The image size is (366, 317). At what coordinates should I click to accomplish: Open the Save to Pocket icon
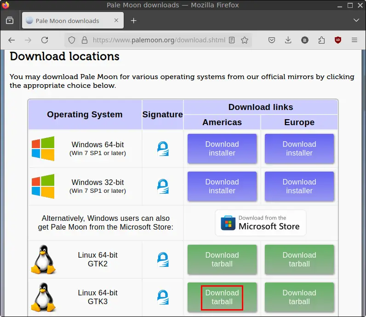tap(271, 40)
